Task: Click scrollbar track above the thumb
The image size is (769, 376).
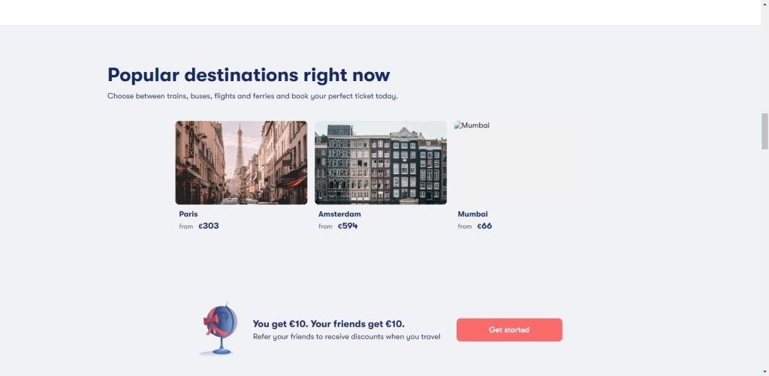Action: tap(764, 60)
